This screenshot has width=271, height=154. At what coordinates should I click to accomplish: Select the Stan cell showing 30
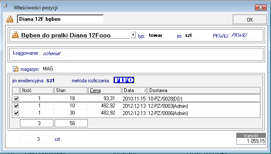tap(71, 113)
